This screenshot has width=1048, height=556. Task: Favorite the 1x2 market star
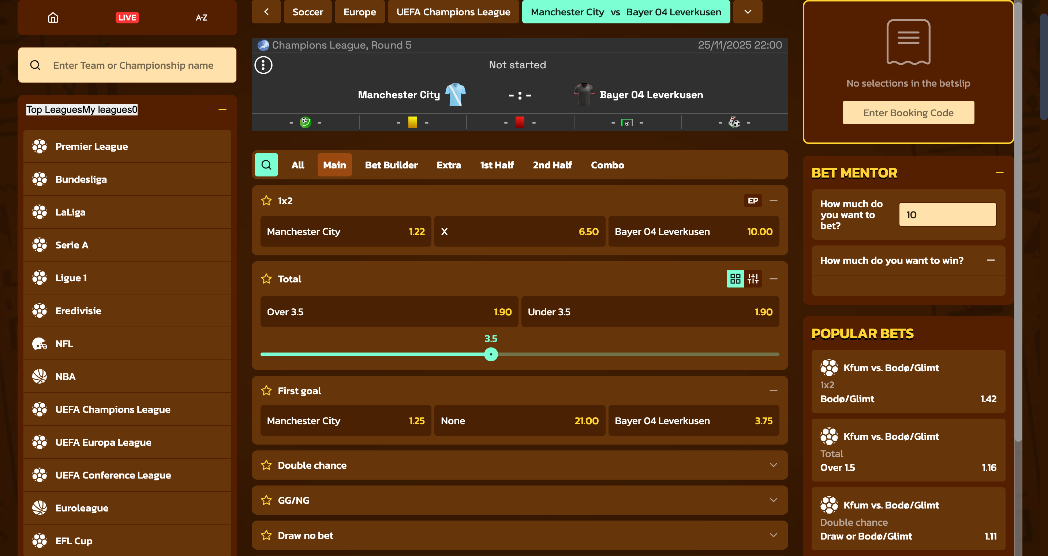[266, 201]
